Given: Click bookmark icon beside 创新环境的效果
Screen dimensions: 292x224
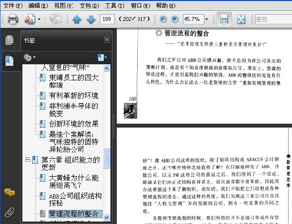Looking at the screenshot, I should (x=42, y=124).
